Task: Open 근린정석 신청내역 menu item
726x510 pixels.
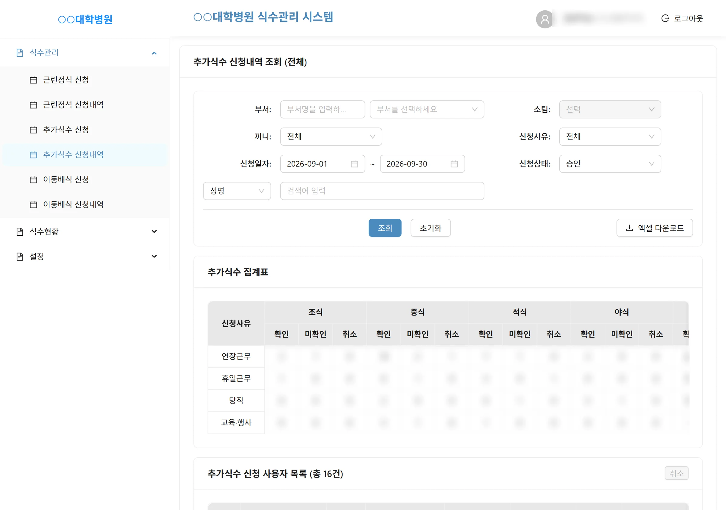Action: 85,105
